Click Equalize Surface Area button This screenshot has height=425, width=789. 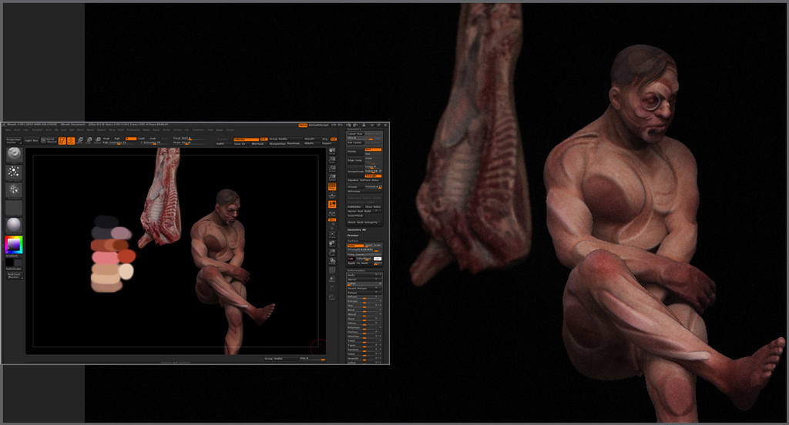tap(364, 180)
